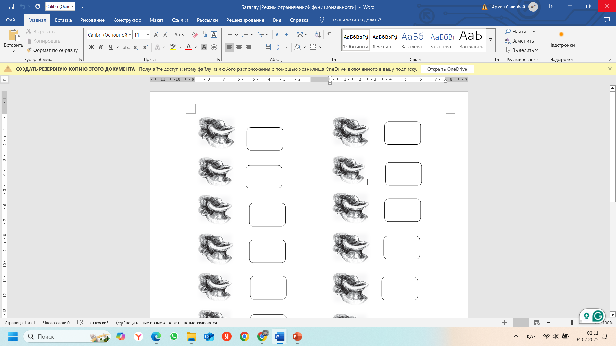Click the Sort paragraphs icon
Image resolution: width=616 pixels, height=346 pixels.
click(x=318, y=35)
